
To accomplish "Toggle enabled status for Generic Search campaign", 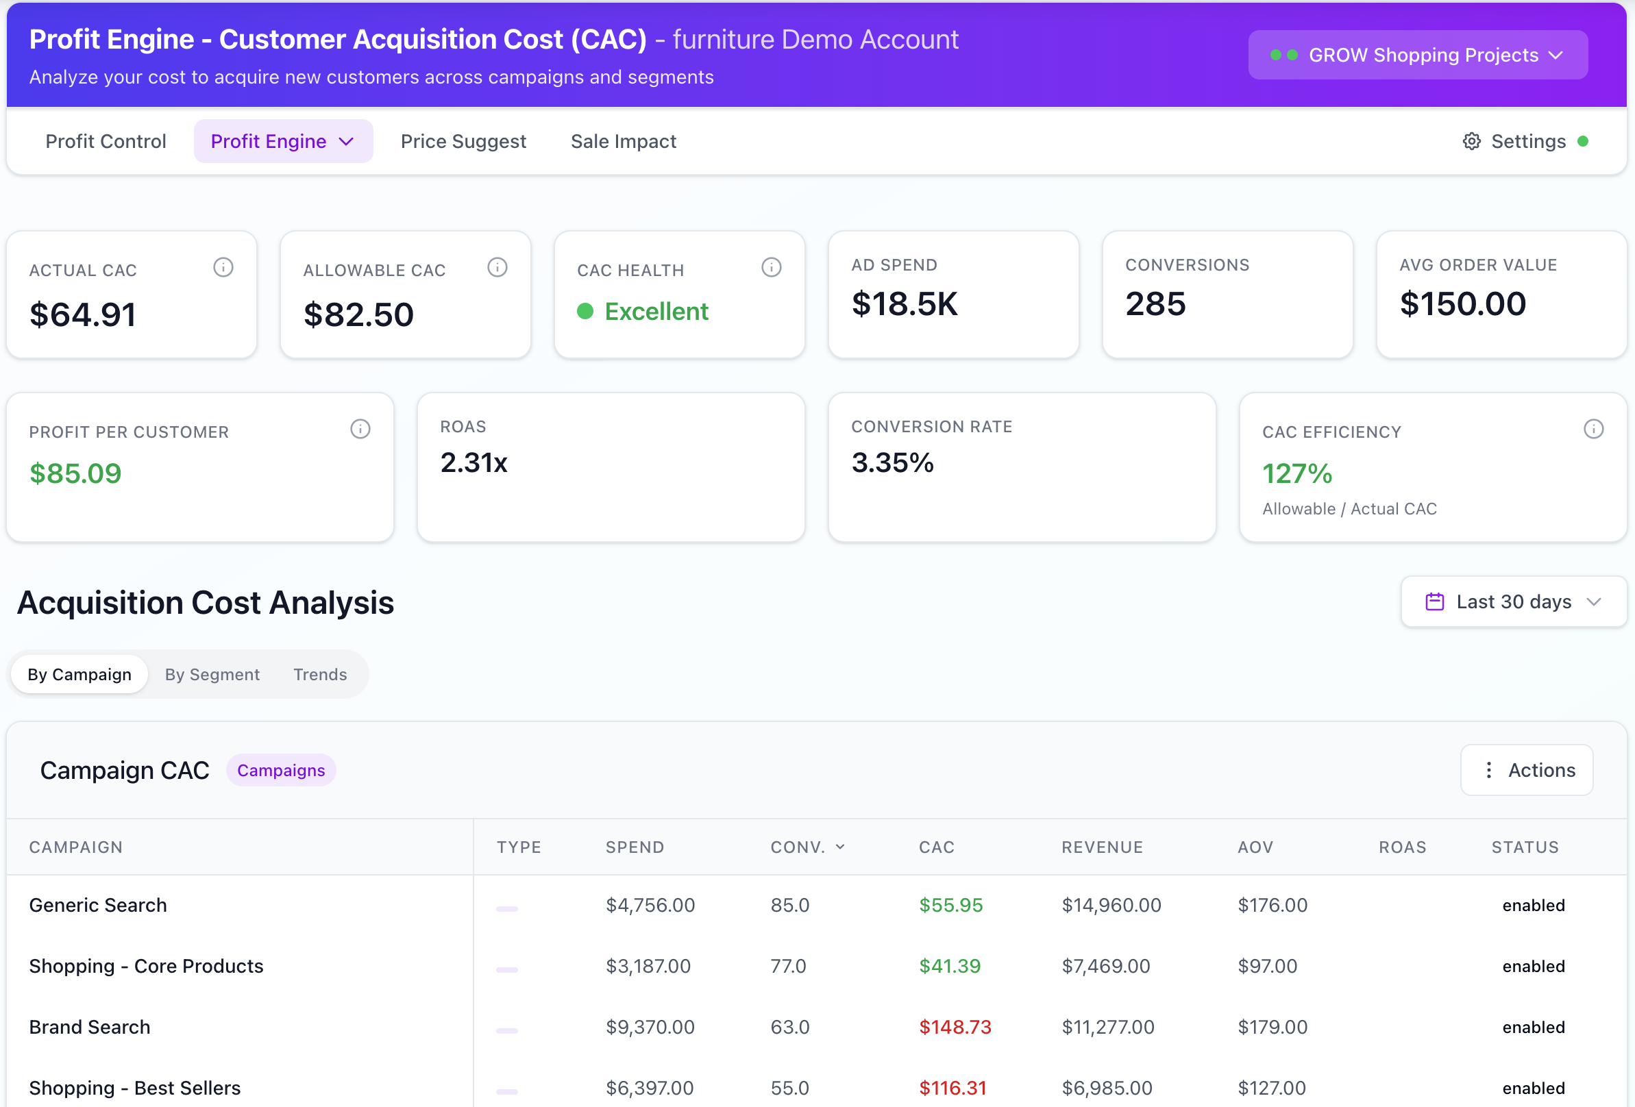I will 1534,905.
